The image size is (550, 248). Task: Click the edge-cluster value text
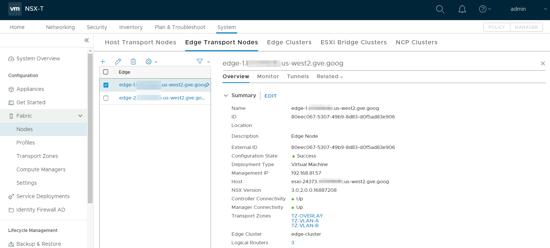[306, 234]
